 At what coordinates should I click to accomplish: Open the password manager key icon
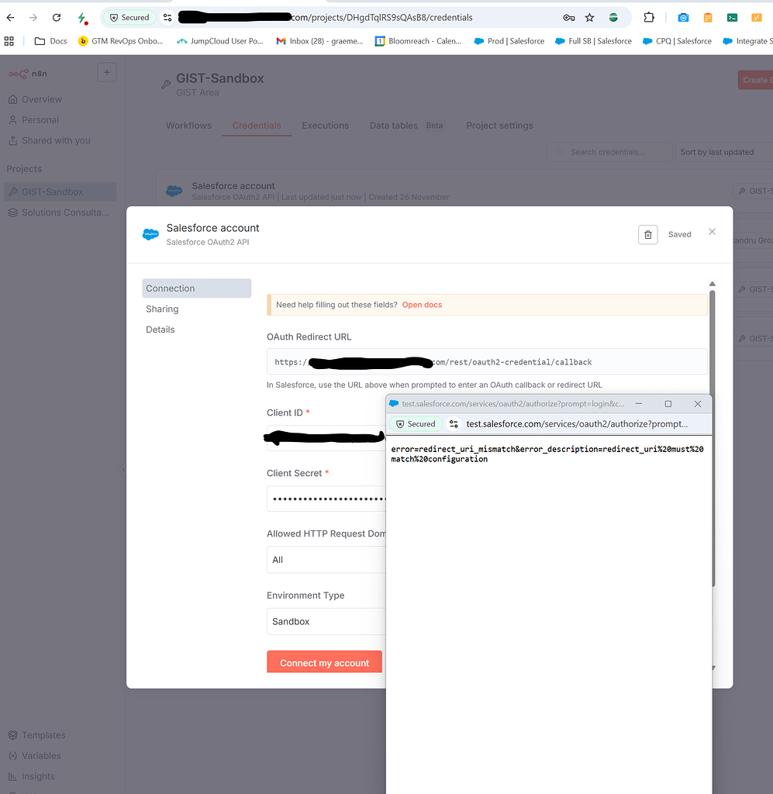pyautogui.click(x=568, y=16)
